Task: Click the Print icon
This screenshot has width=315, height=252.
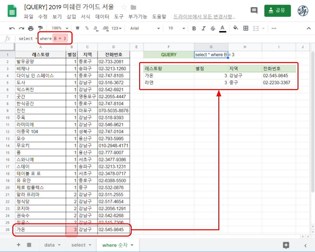Action: pos(30,28)
